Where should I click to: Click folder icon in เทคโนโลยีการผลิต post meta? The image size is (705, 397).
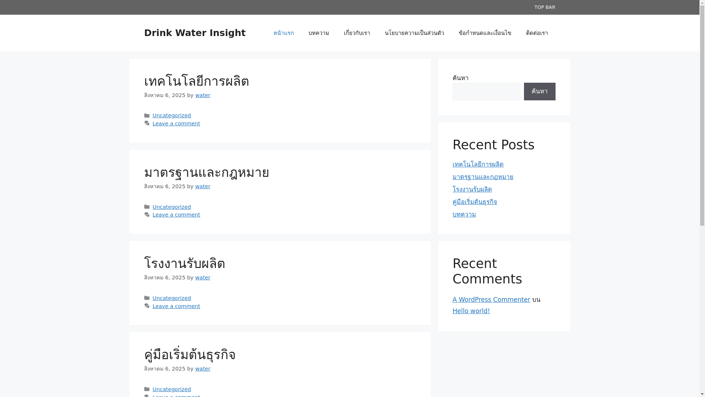point(147,116)
